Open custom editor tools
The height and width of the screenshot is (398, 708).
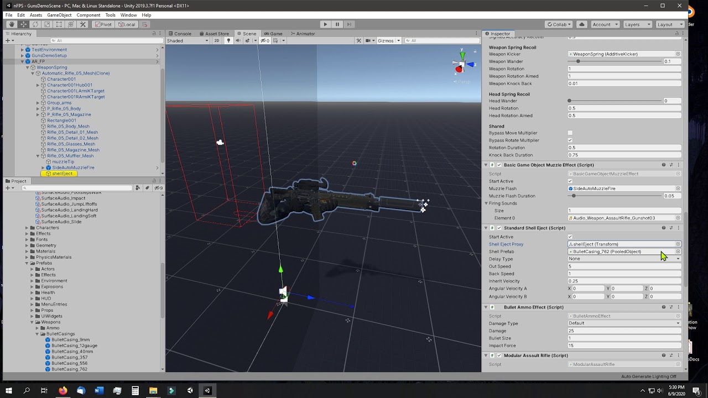[x=83, y=24]
